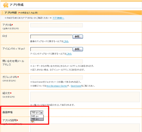Image resolution: width=142 pixels, height=132 pixels.
Task: Open the OpenSocial link
Action: coord(76,86)
